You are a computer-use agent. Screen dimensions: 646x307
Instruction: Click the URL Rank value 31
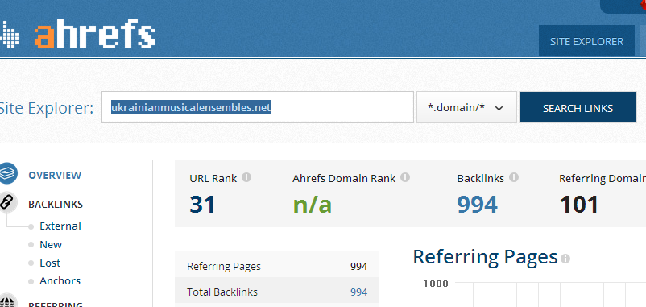click(202, 205)
